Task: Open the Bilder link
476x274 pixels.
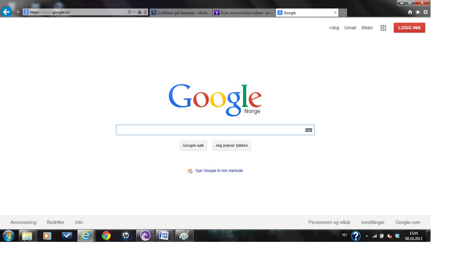Action: coord(367,28)
